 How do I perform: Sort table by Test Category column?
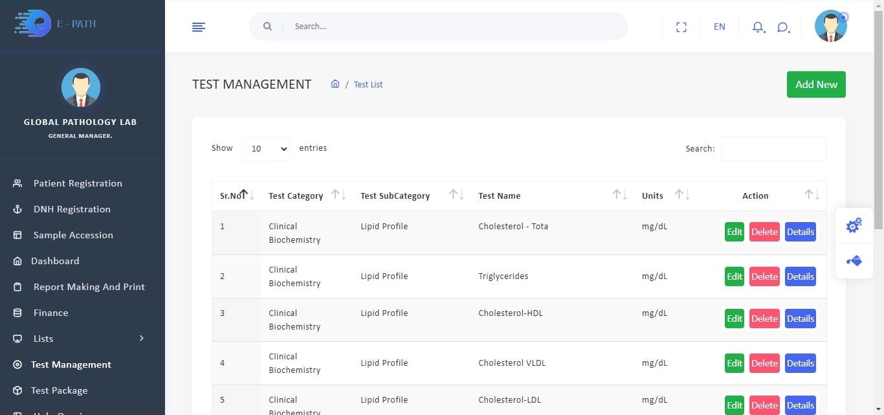pyautogui.click(x=338, y=196)
